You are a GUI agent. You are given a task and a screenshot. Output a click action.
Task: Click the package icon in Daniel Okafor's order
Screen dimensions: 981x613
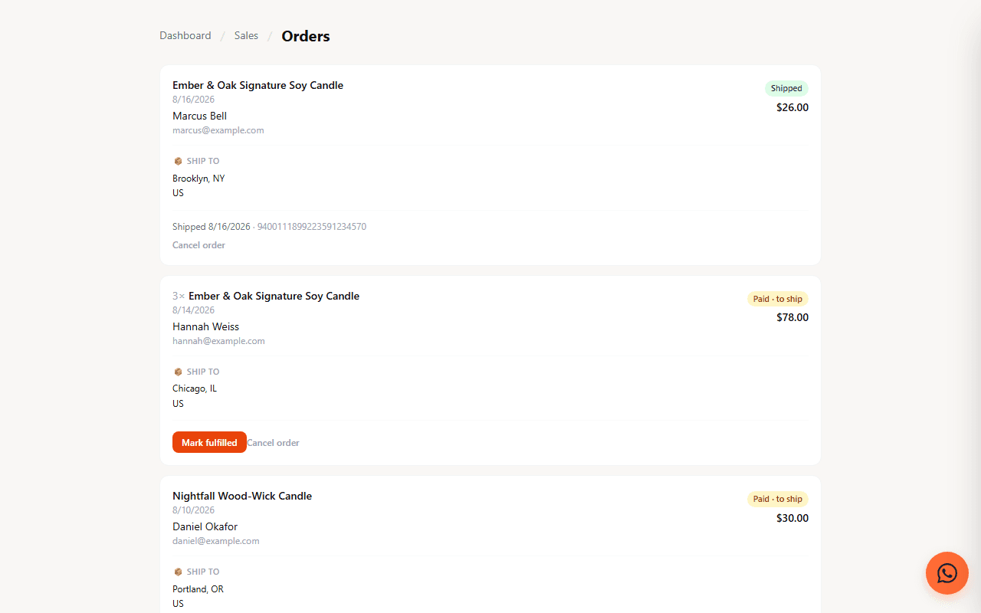pos(178,572)
